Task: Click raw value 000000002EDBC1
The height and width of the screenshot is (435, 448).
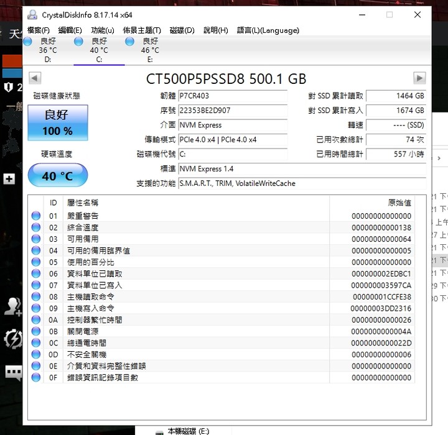Action: (x=381, y=273)
